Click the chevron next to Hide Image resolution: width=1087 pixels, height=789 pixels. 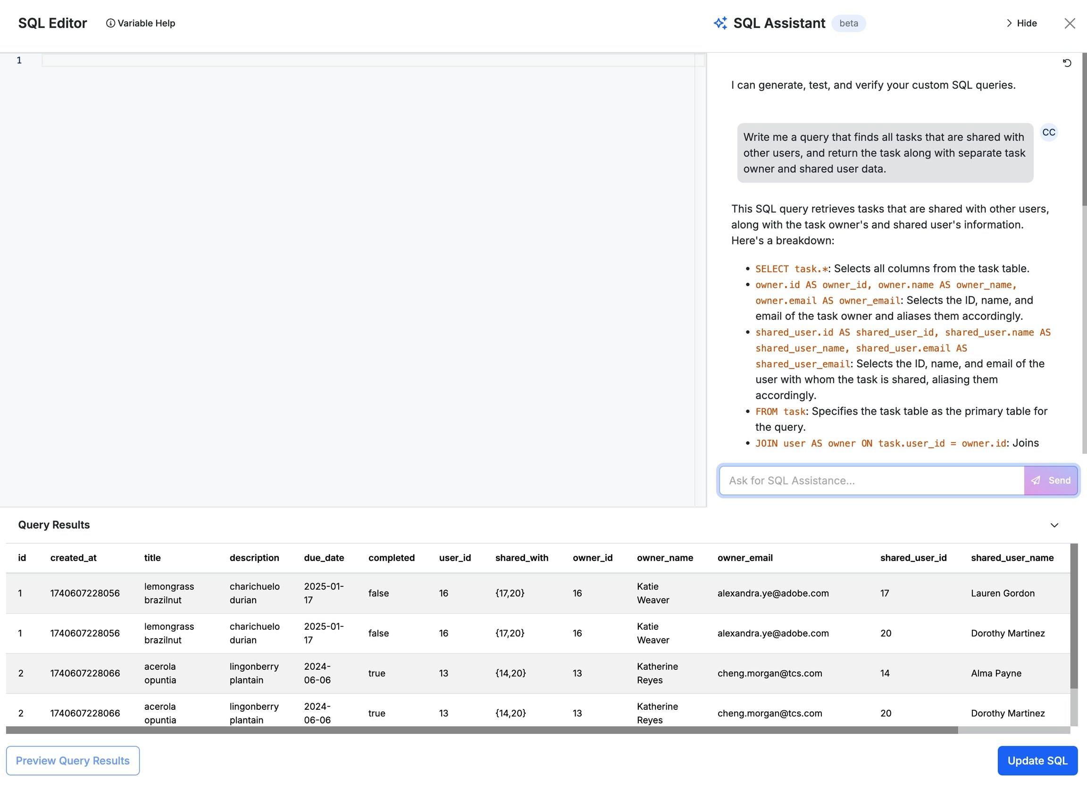(1009, 23)
